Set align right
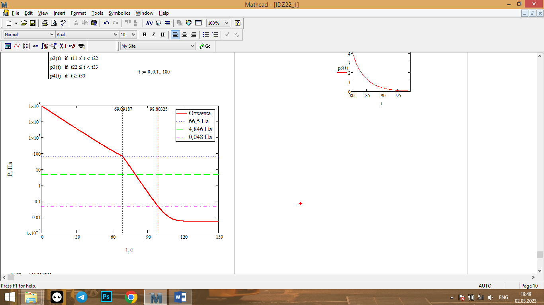This screenshot has width=544, height=305. (194, 35)
